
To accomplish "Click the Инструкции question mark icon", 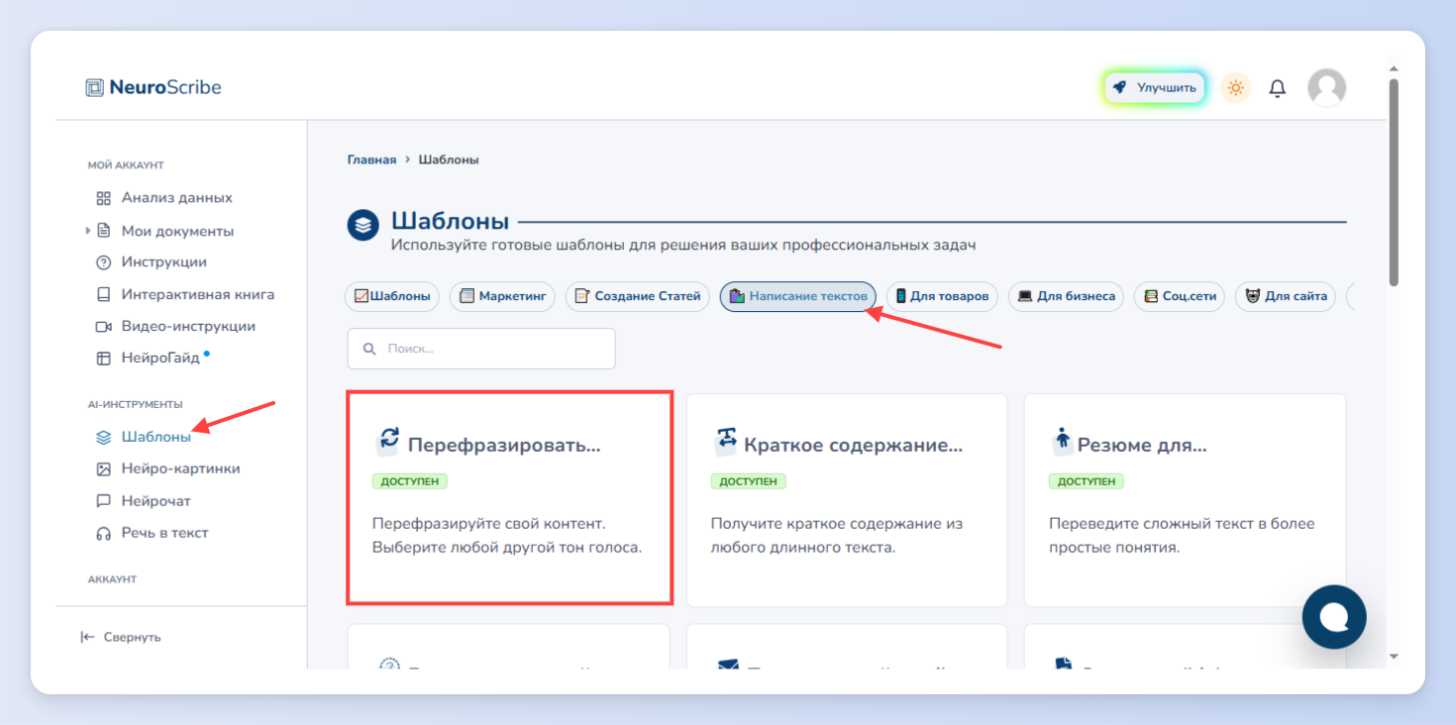I will pos(103,262).
